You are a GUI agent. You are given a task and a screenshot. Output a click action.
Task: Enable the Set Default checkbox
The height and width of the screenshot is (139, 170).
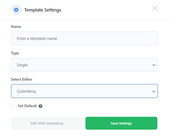click(x=13, y=106)
